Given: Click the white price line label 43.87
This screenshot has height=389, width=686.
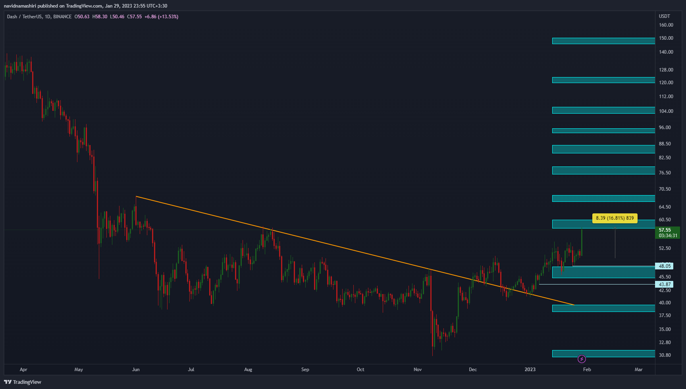Looking at the screenshot, I should (663, 284).
